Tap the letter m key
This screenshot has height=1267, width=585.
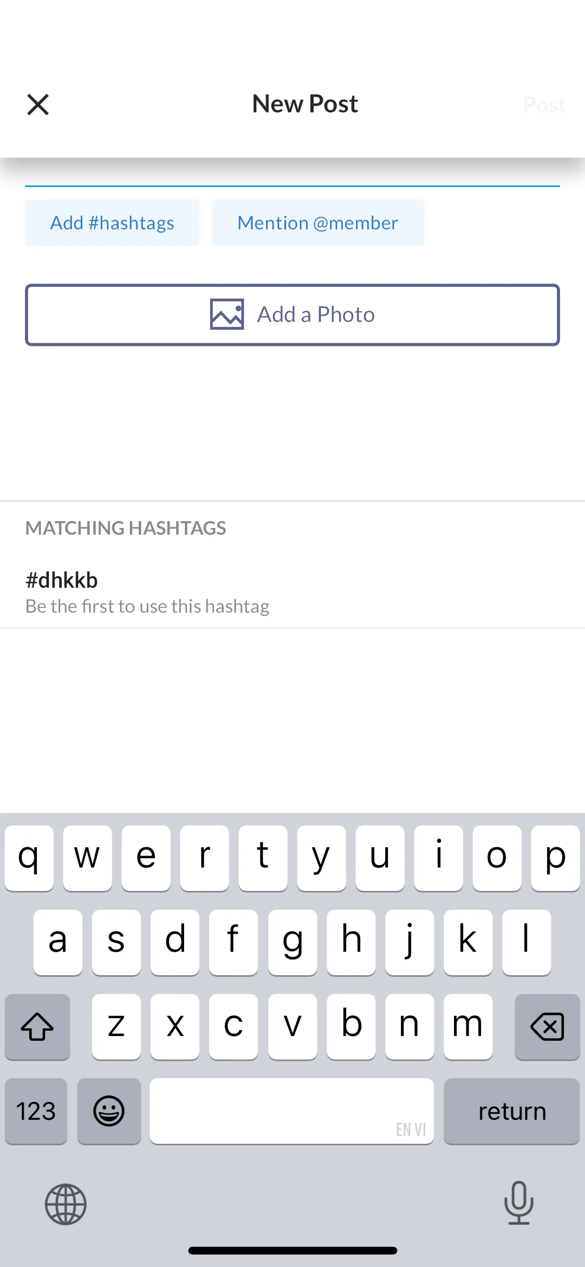tap(468, 1027)
